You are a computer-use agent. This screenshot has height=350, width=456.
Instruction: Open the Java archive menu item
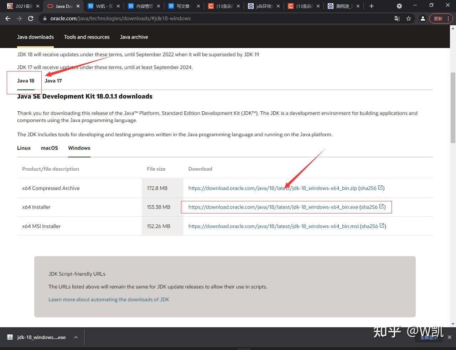point(134,37)
